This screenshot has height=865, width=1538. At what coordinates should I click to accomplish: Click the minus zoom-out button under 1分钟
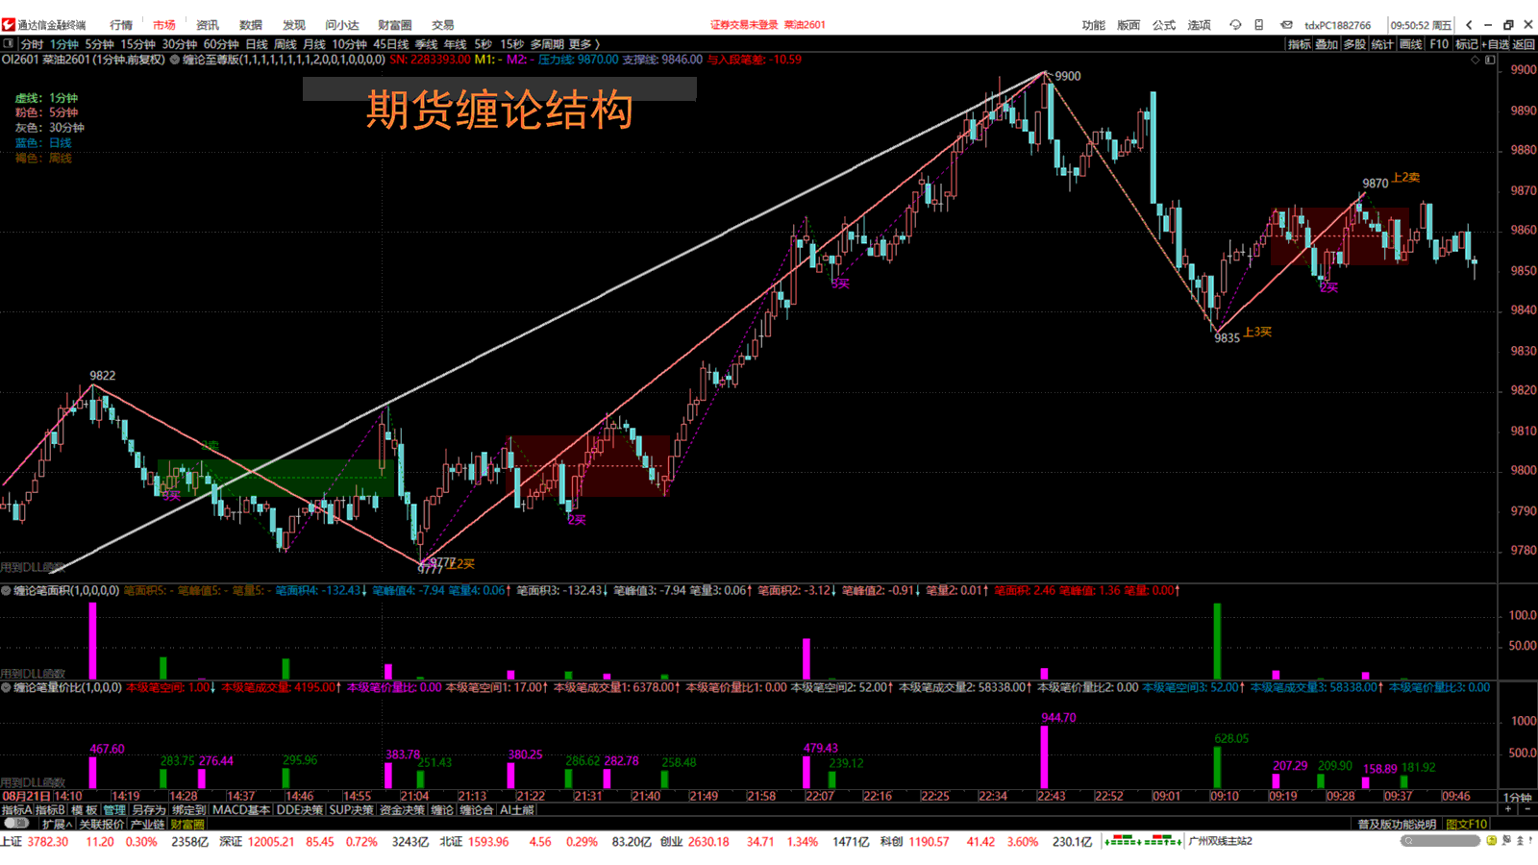pos(1527,810)
